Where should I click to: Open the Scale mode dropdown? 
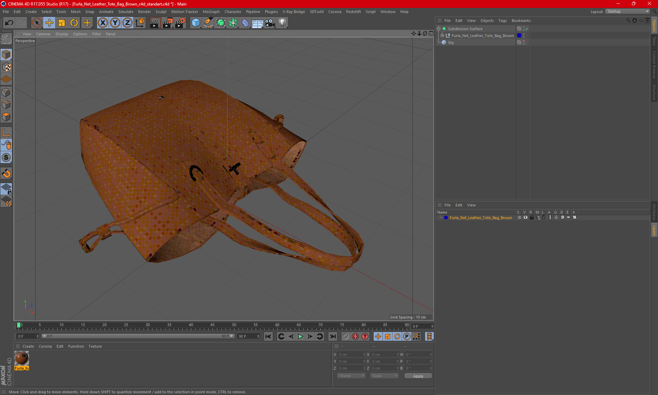click(x=385, y=376)
